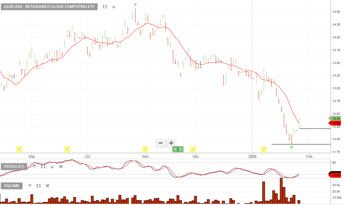344x205 pixels.
Task: Move the STOCH pane up
Action: coord(34,166)
